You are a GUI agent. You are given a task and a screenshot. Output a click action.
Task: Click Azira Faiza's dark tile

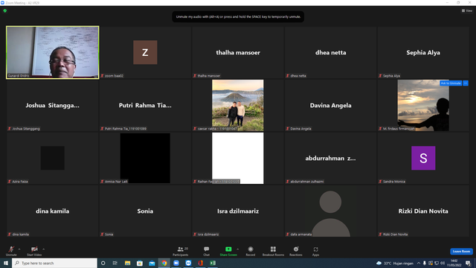53,158
